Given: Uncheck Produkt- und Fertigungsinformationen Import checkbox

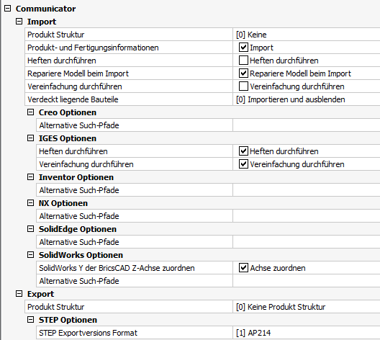Looking at the screenshot, I should click(243, 48).
